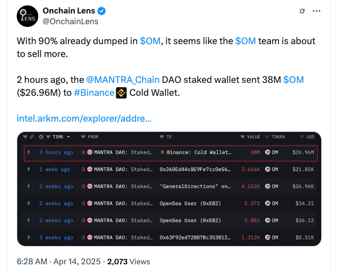This screenshot has height=274, width=339.
Task: Click the Ethereum icon in the first row
Action: click(29, 152)
